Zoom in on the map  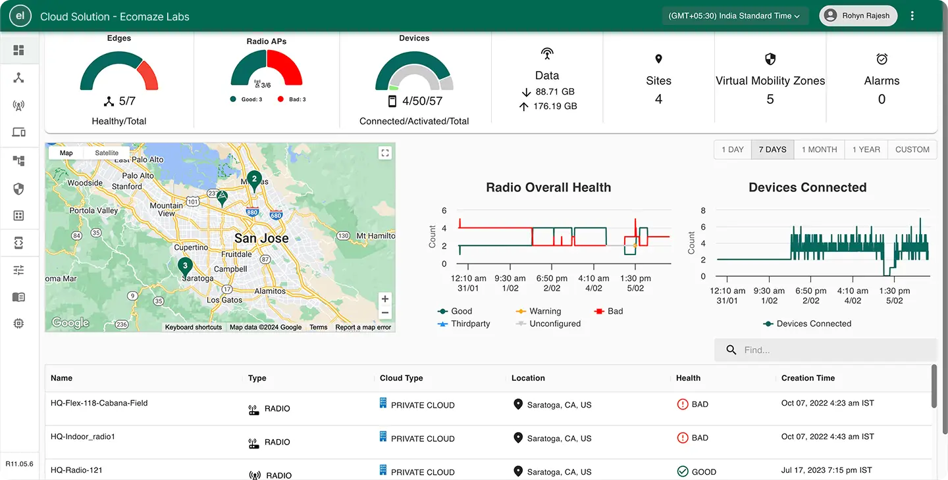click(x=385, y=299)
